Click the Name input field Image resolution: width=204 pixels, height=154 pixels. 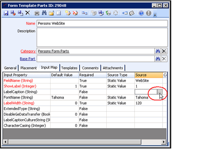pyautogui.click(x=102, y=23)
